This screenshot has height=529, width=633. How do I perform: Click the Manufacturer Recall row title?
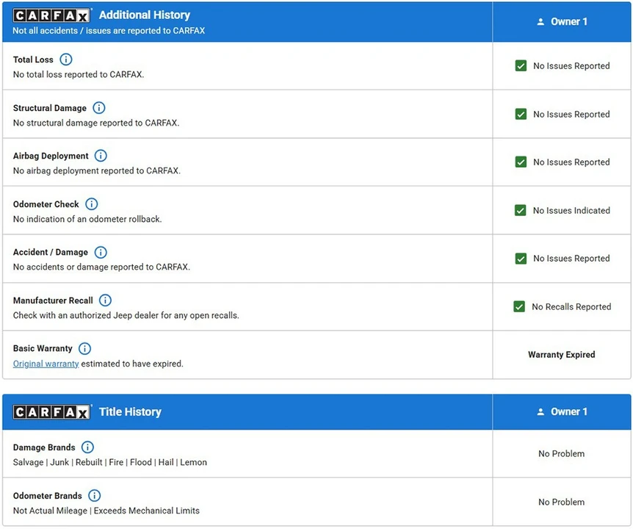[53, 301]
